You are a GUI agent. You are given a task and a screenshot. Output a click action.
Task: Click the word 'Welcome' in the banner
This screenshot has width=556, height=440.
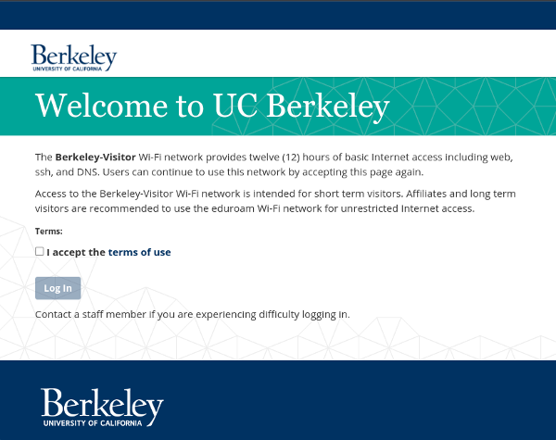pos(101,106)
